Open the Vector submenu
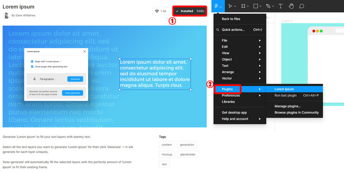This screenshot has width=344, height=173. (x=240, y=78)
